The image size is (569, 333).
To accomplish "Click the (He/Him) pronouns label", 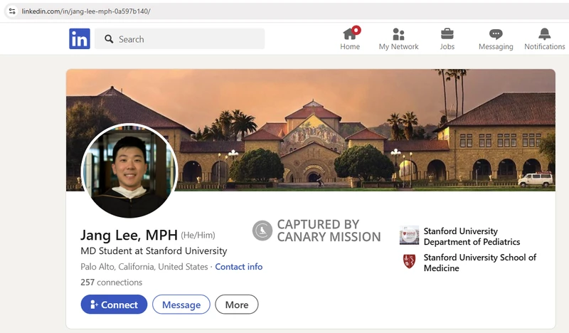I will (198, 236).
